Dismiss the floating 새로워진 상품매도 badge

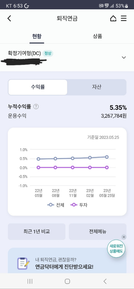point(124,237)
